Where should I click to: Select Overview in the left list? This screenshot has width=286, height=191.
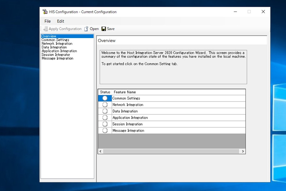[67, 36]
